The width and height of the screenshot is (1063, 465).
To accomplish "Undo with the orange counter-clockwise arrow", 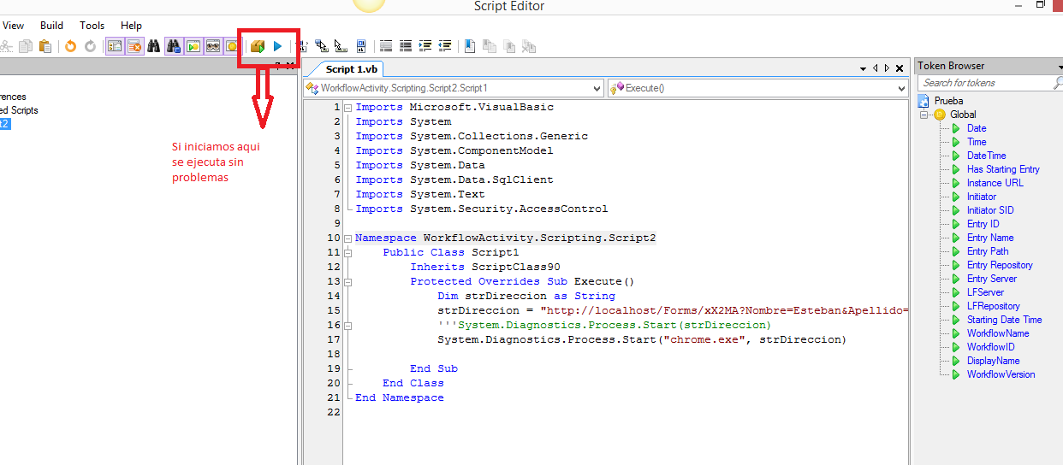I will click(x=70, y=46).
